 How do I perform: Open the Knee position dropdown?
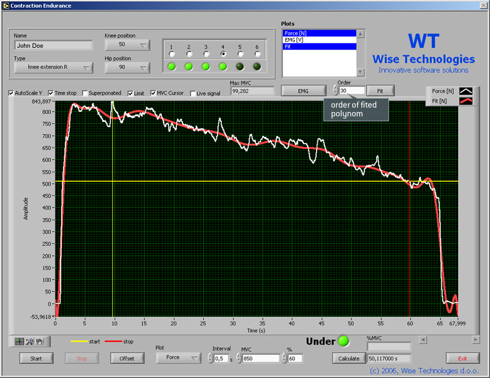pos(127,45)
